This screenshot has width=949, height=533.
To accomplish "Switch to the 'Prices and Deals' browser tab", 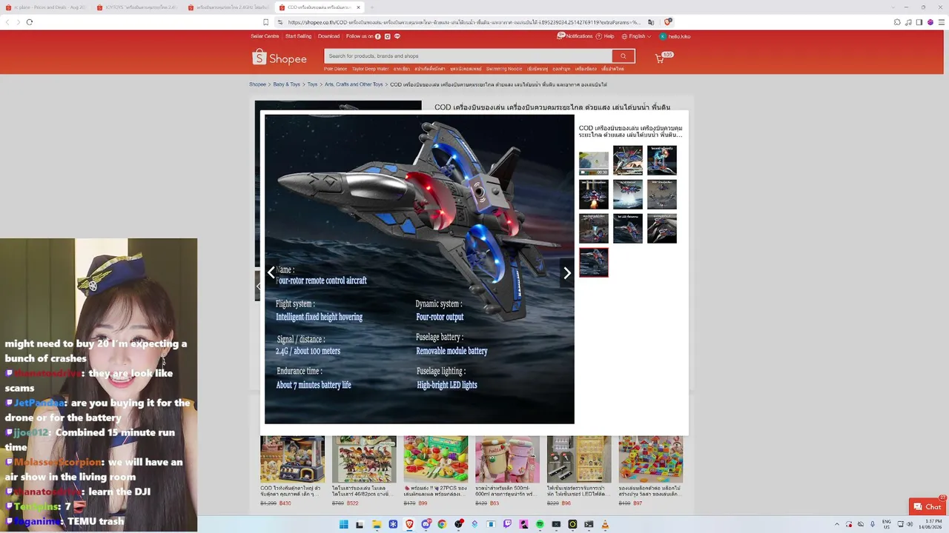I will tap(48, 7).
